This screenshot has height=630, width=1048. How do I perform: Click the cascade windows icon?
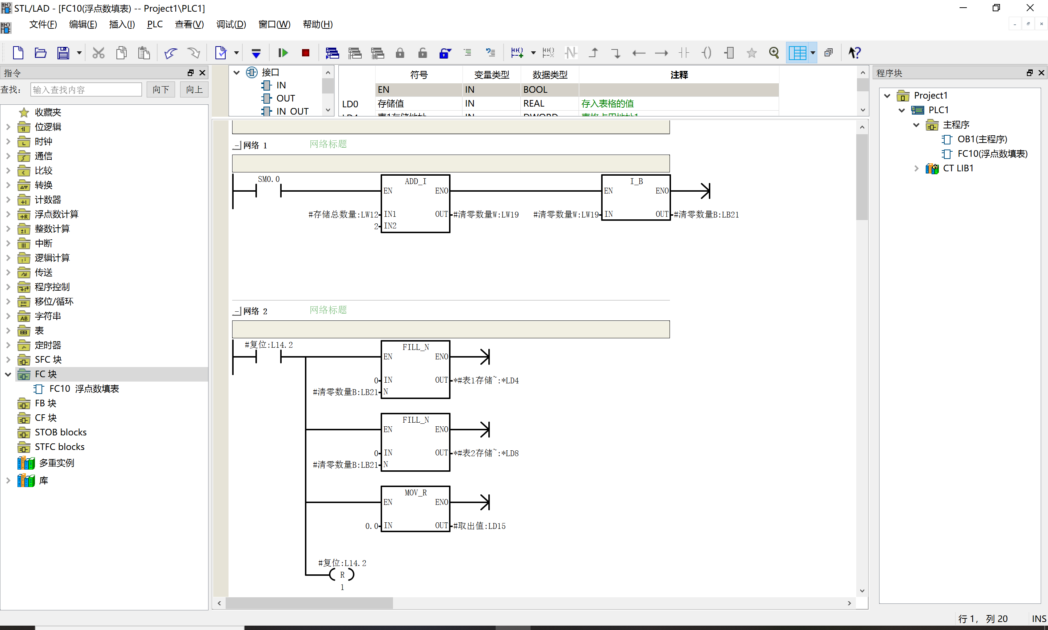click(829, 53)
